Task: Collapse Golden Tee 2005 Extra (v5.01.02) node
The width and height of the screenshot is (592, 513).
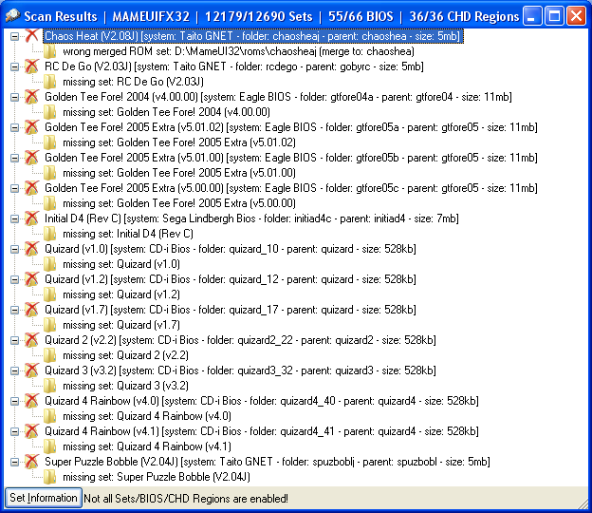Action: point(14,127)
